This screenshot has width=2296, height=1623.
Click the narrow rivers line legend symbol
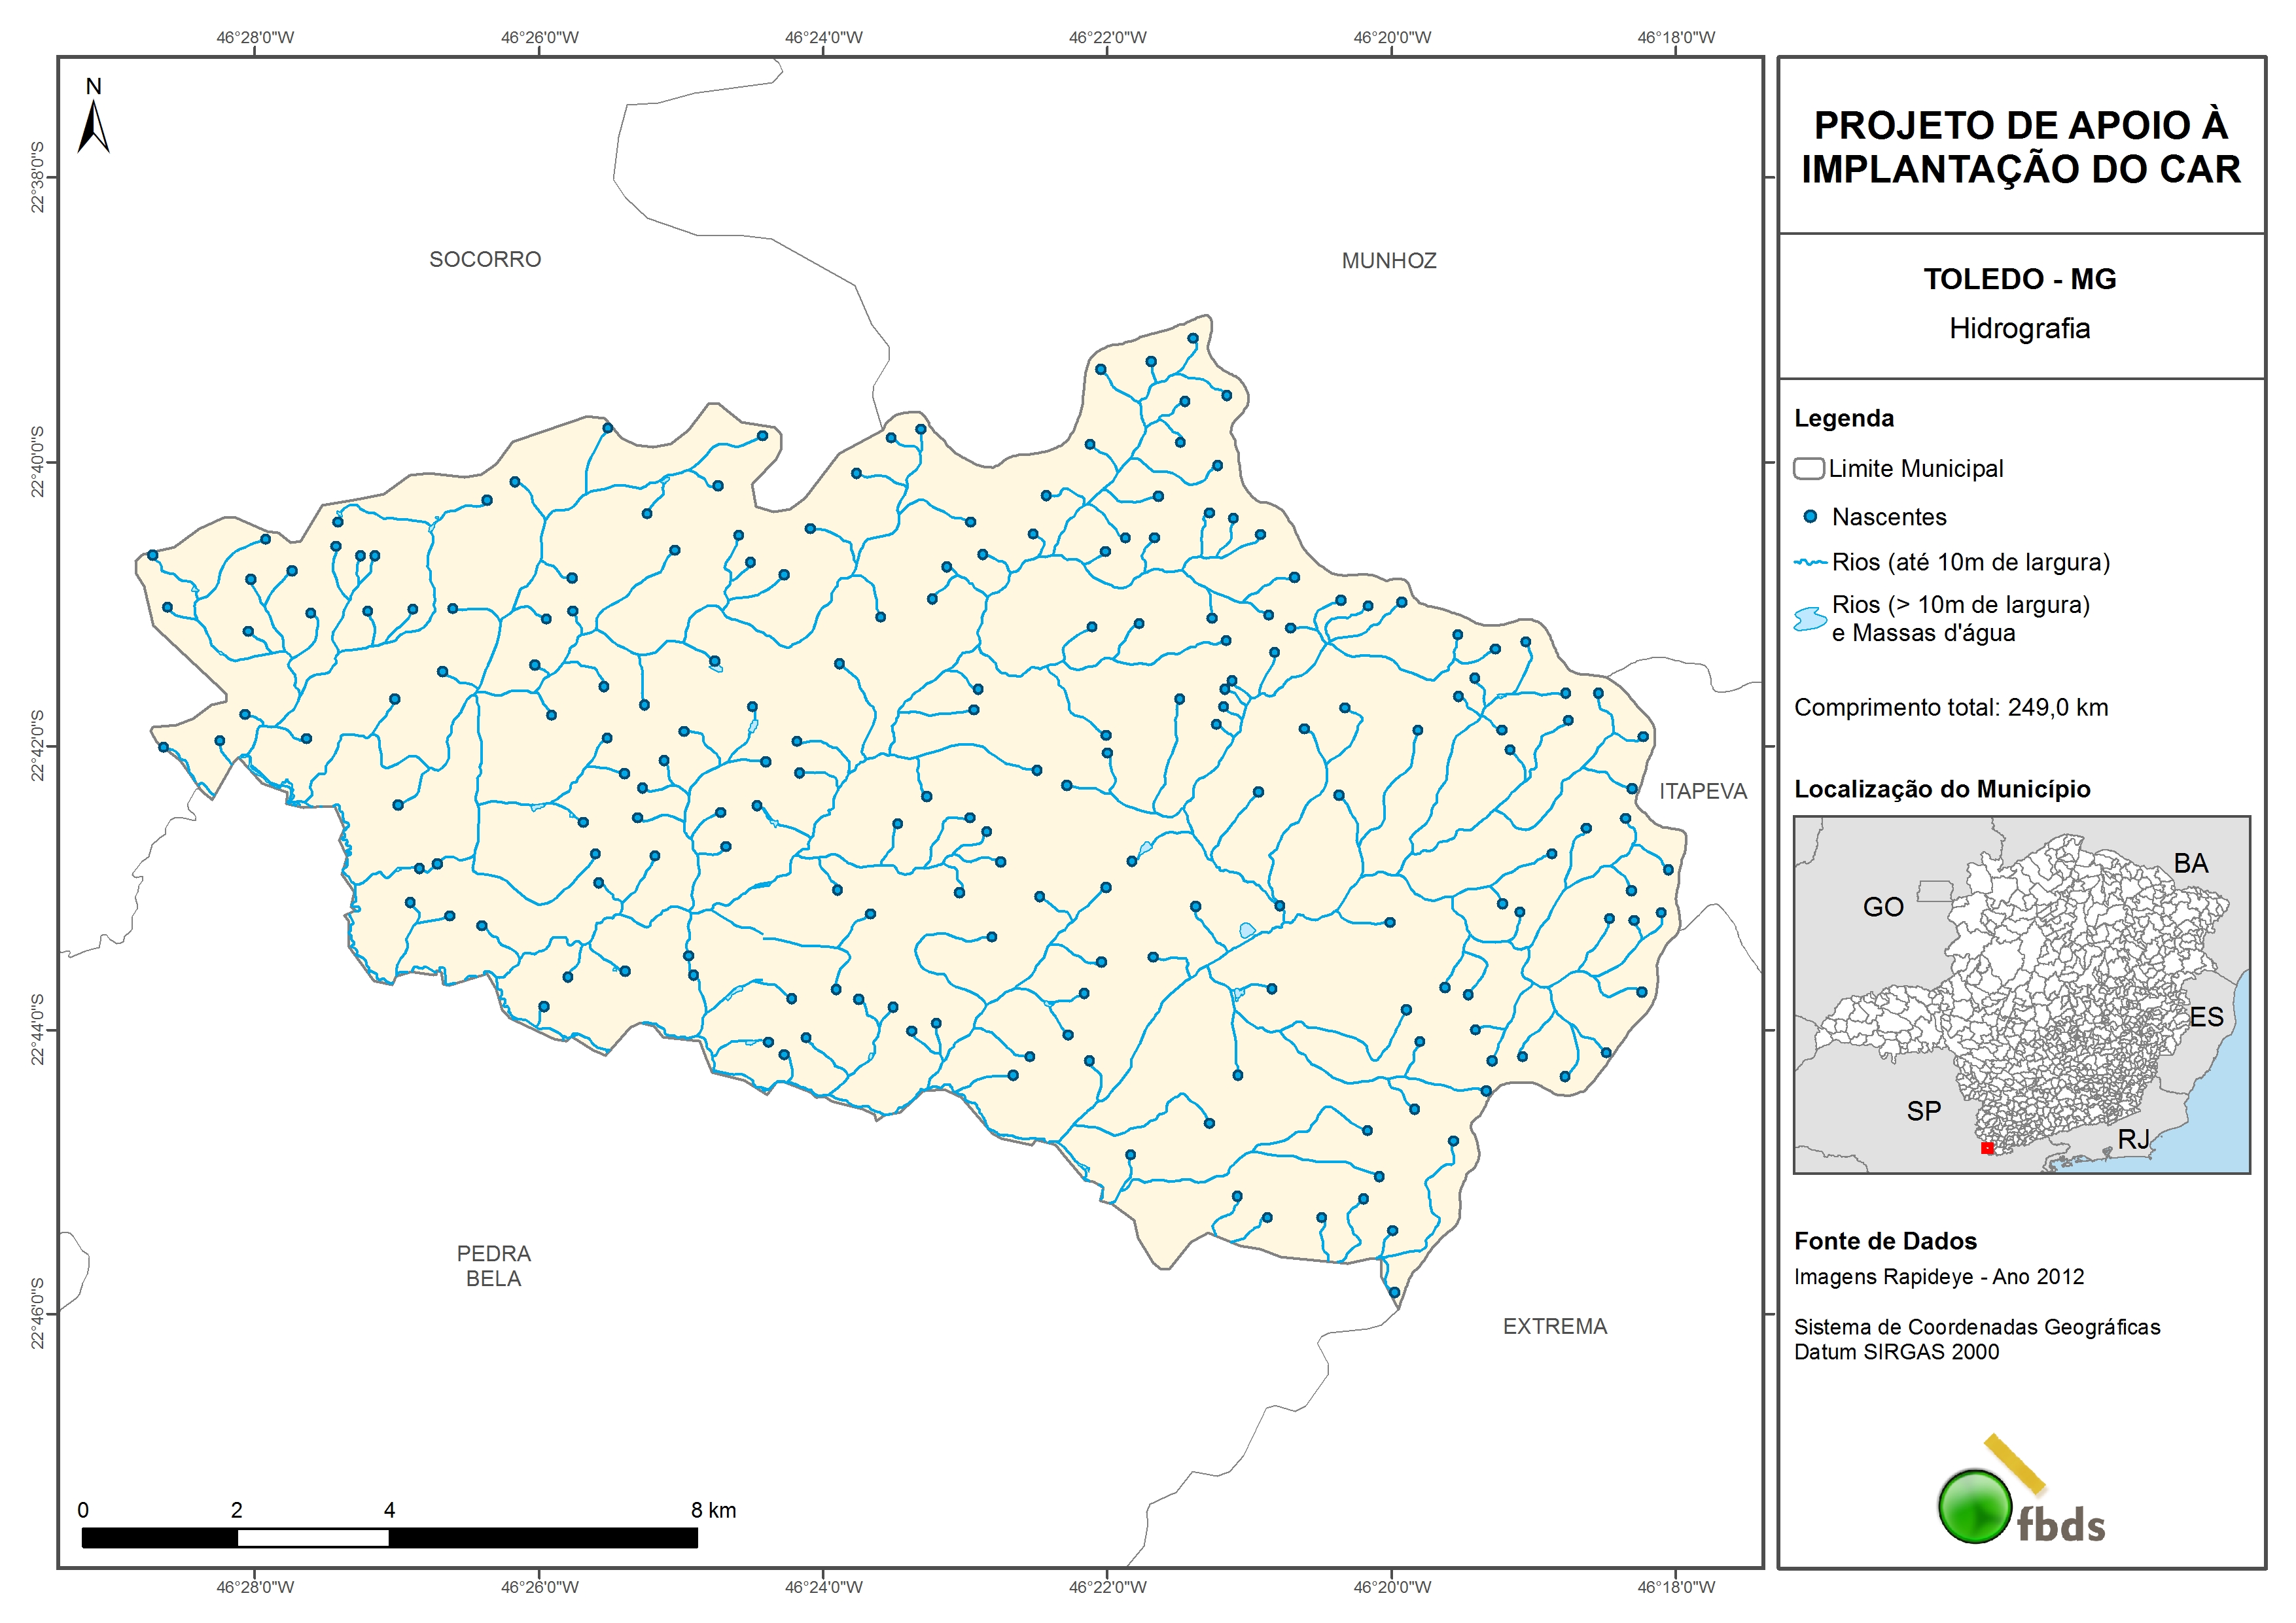pos(1810,563)
